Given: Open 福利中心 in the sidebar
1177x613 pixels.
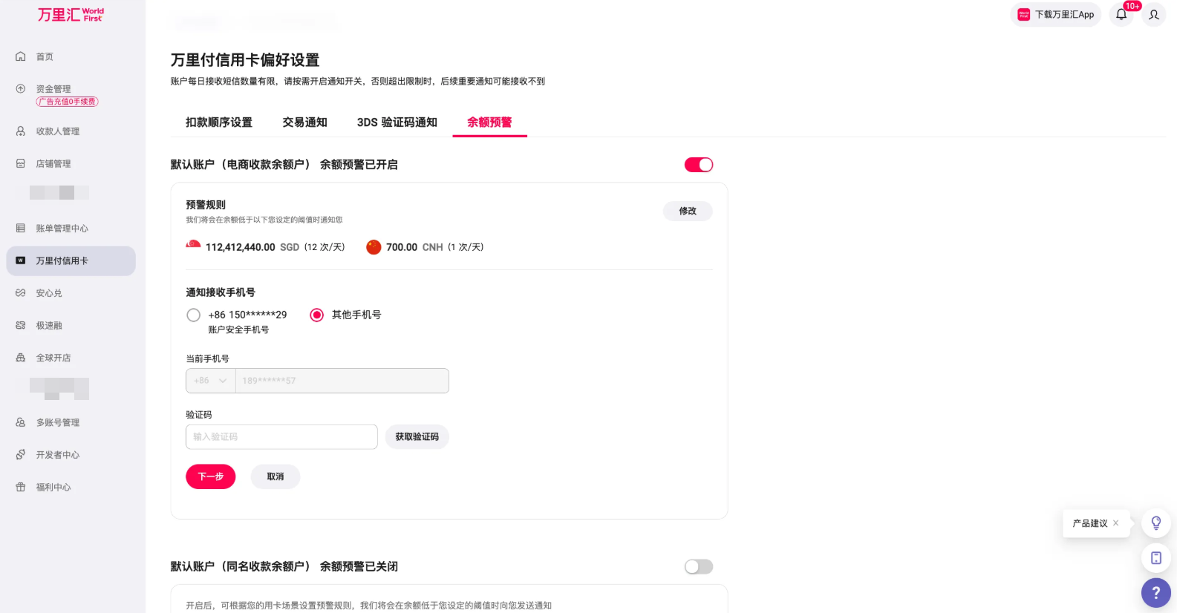Looking at the screenshot, I should [x=53, y=488].
